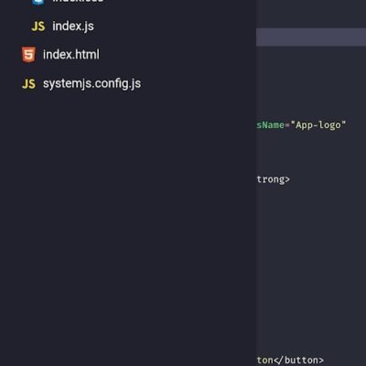Click the "ton" text before </button>

264,361
